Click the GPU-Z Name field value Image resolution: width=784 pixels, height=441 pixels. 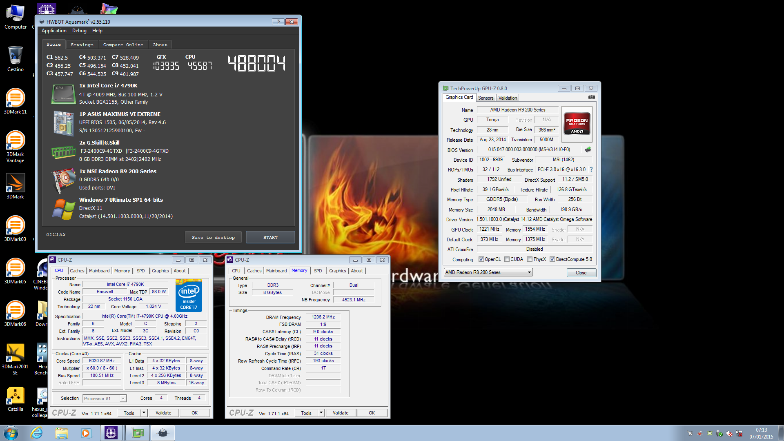[517, 110]
